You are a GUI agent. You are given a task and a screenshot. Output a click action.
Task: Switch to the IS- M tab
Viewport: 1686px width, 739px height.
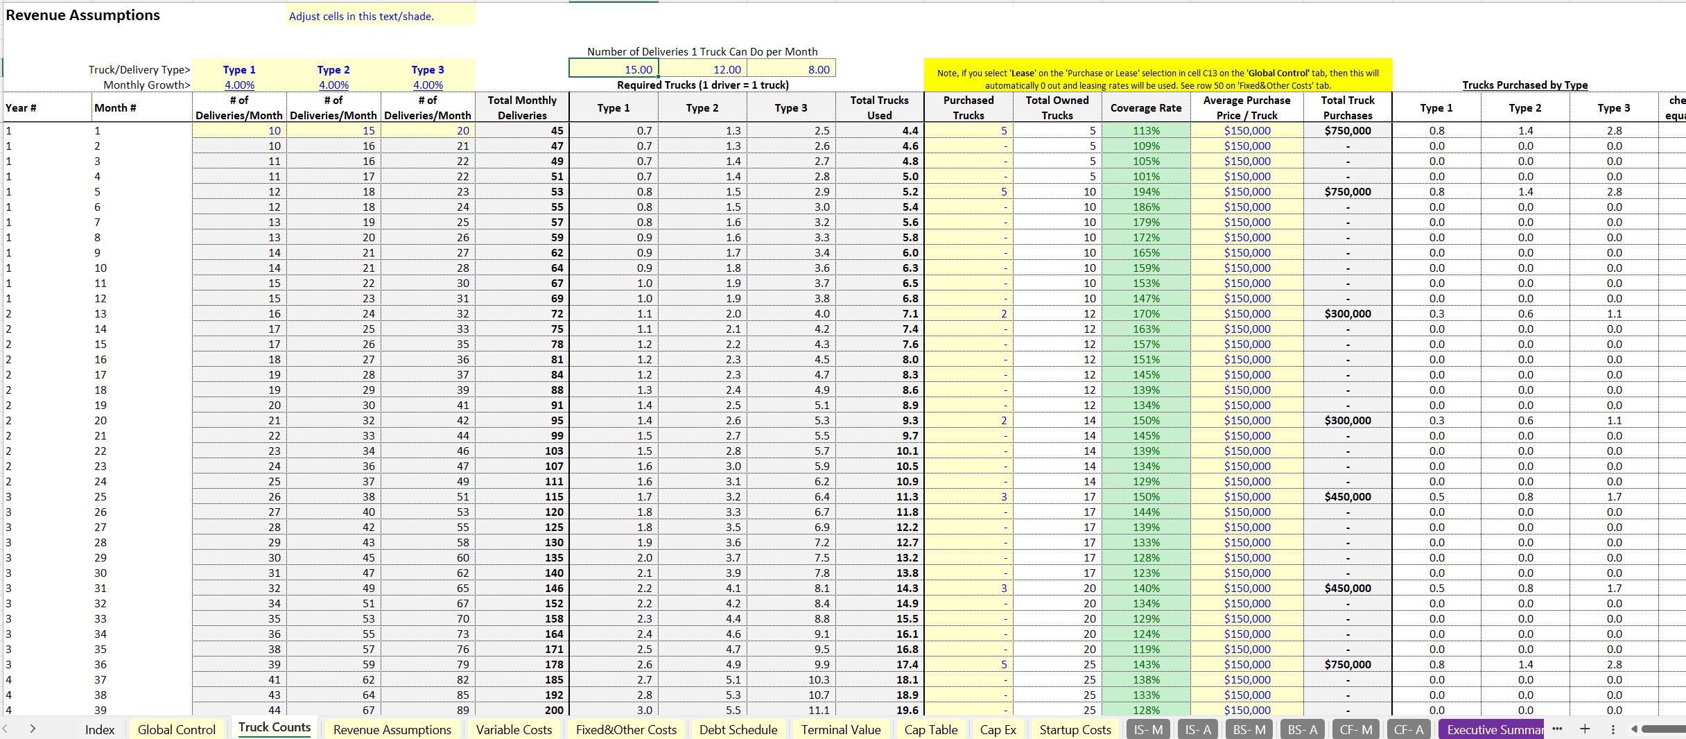[x=1148, y=729]
